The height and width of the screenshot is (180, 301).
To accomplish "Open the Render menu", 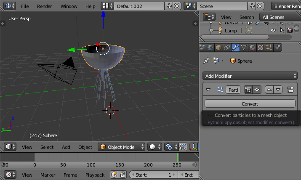I will coord(44,6).
